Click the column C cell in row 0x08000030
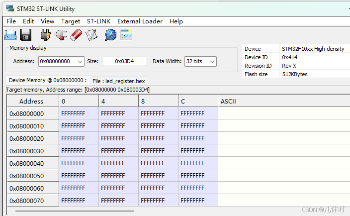 point(198,151)
